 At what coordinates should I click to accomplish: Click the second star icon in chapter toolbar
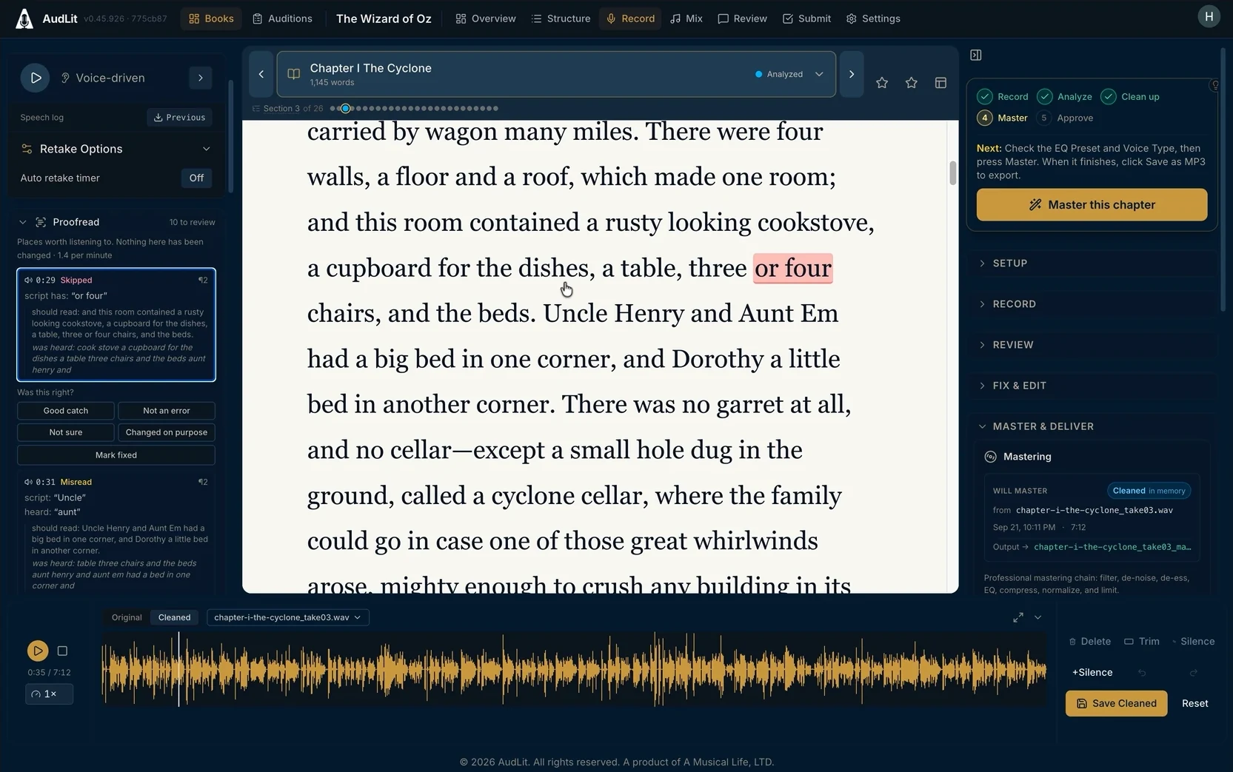912,83
